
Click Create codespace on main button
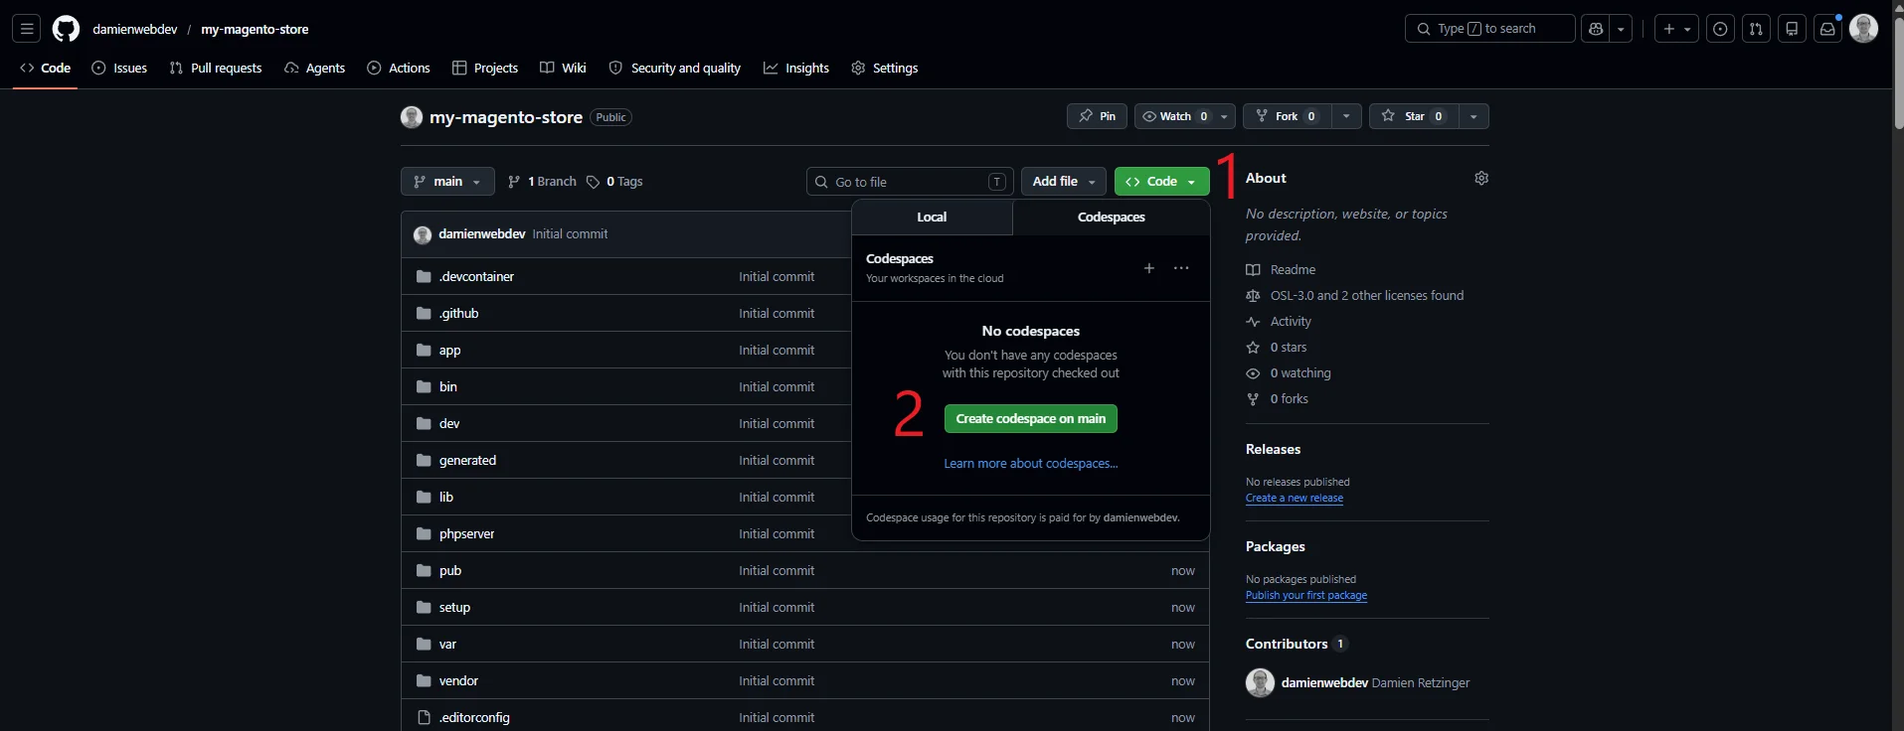click(x=1031, y=419)
